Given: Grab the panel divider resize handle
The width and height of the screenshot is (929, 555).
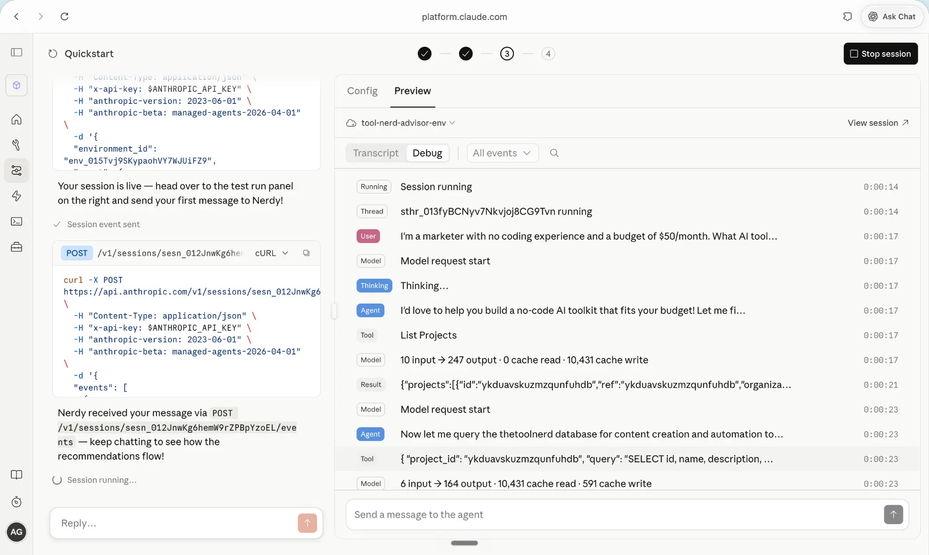Looking at the screenshot, I should point(334,311).
